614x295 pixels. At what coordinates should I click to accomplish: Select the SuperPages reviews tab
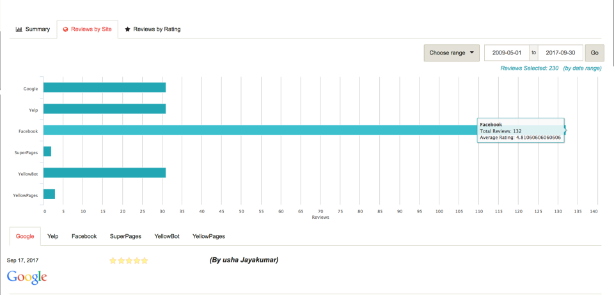[125, 236]
